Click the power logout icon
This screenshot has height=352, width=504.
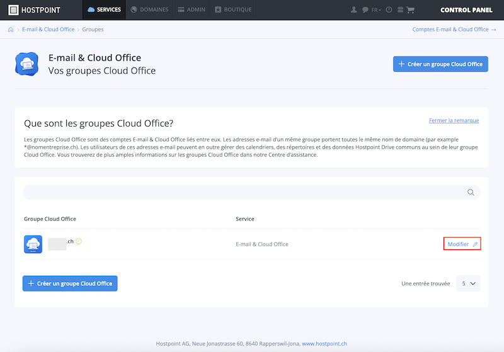click(x=389, y=9)
